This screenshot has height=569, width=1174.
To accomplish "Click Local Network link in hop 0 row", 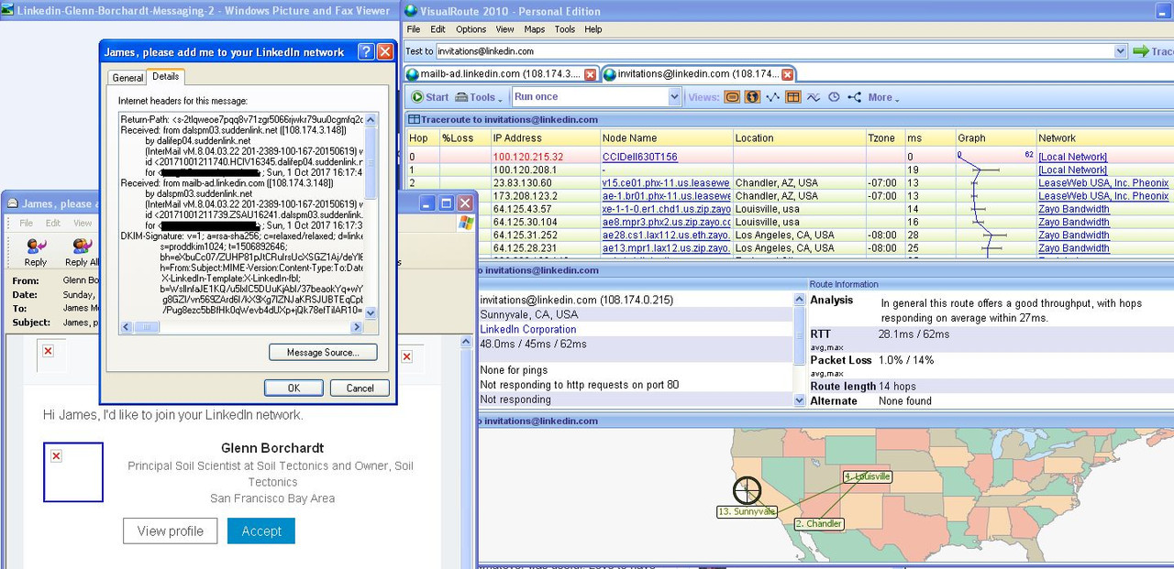I will [1072, 158].
